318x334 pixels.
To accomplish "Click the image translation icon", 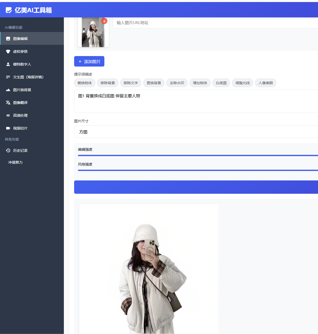I will click(x=8, y=103).
